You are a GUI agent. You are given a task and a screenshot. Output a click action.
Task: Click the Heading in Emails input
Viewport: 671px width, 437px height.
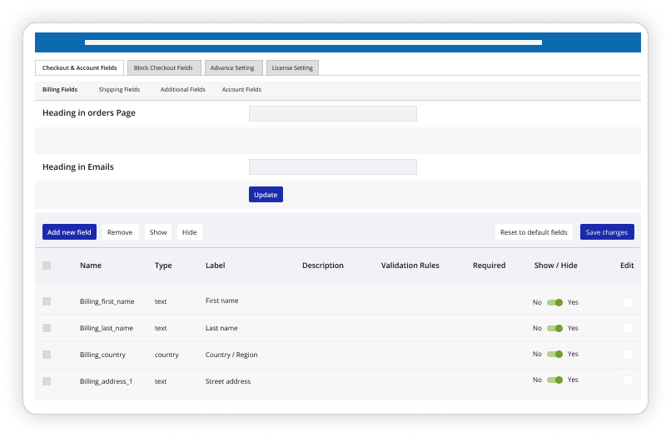point(332,167)
